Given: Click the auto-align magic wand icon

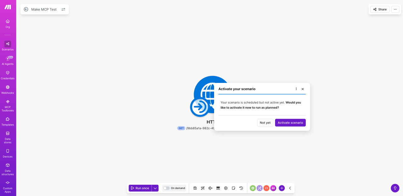Looking at the screenshot, I should tap(203, 188).
